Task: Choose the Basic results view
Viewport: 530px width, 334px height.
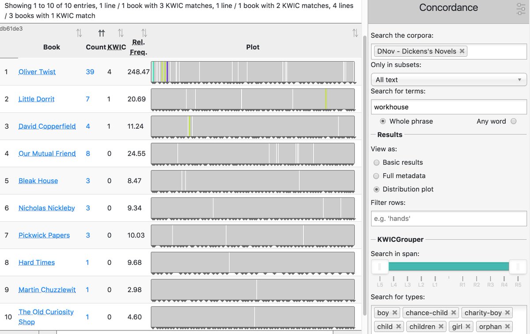Action: [377, 163]
